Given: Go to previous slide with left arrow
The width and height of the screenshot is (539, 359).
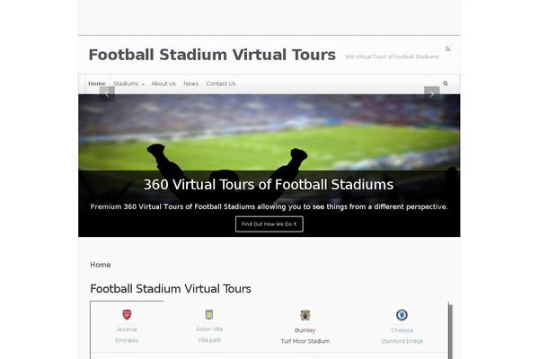Looking at the screenshot, I should point(107,93).
